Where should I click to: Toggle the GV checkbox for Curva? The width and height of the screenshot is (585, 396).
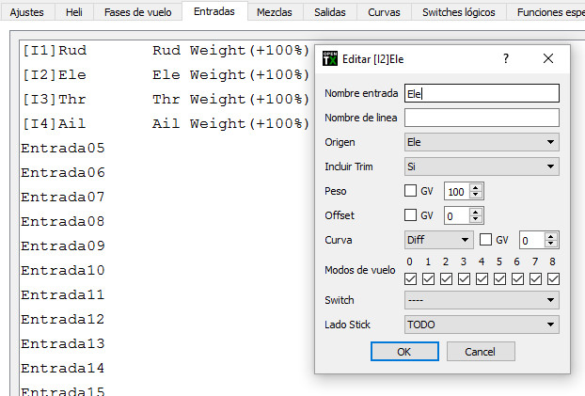point(486,240)
